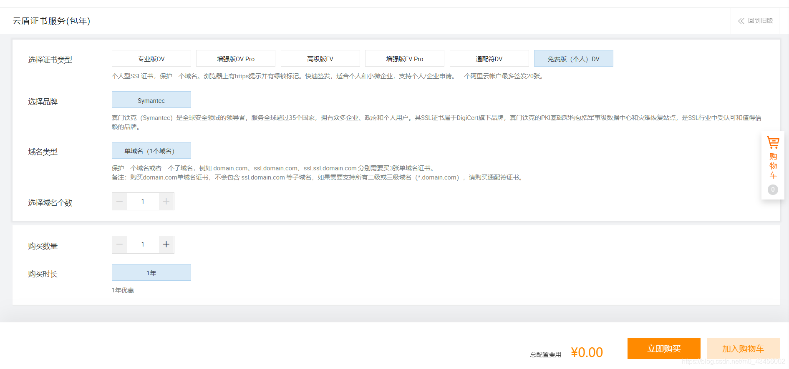Click the 域名类型 label
Viewport: 789px width, 369px height.
(43, 152)
